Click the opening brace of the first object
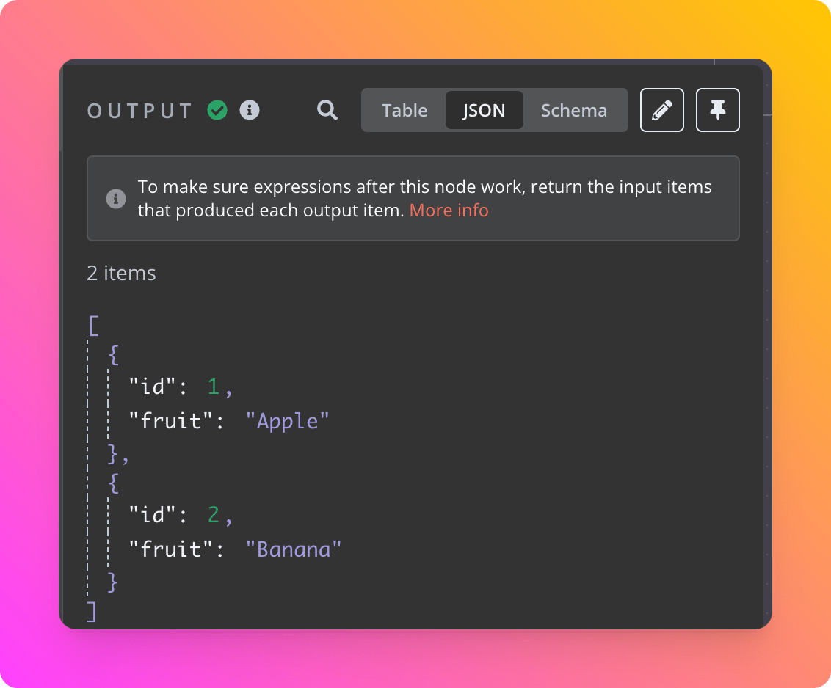831x688 pixels. pyautogui.click(x=113, y=354)
